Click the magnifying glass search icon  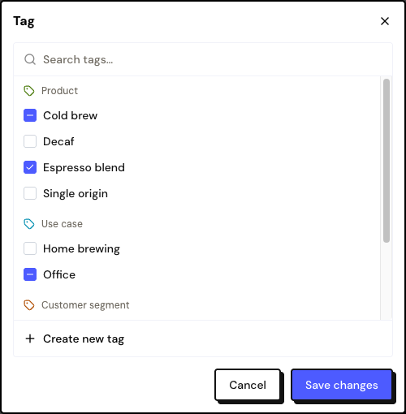coord(30,59)
